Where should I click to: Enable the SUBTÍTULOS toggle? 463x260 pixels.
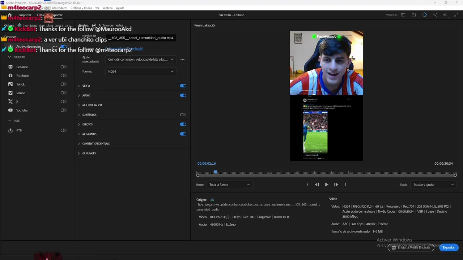[x=183, y=115]
